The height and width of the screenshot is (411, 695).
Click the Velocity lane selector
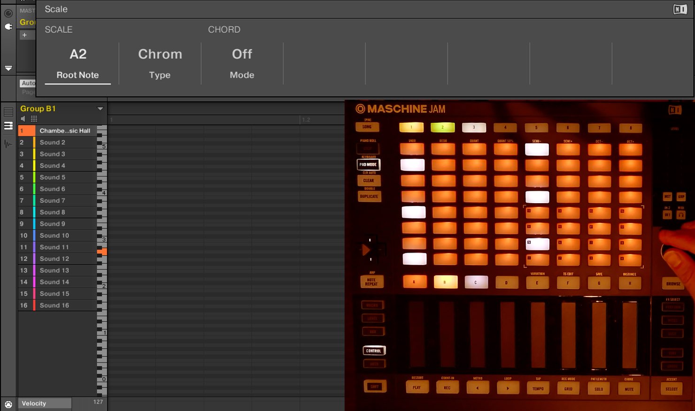click(45, 403)
